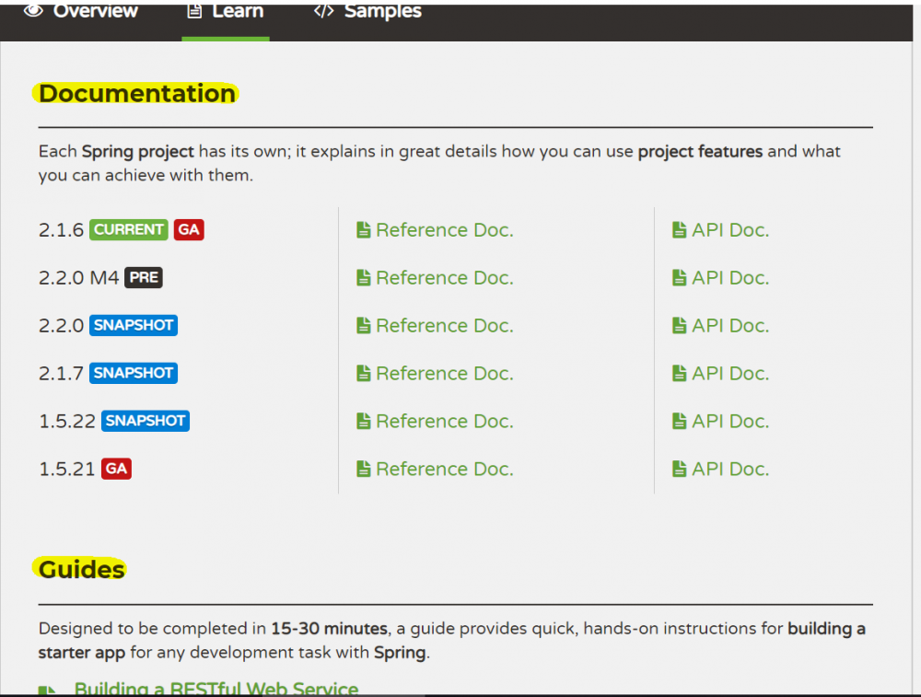921x697 pixels.
Task: Click the SNAPSHOT badge beside 2.2.0
Action: pyautogui.click(x=134, y=325)
